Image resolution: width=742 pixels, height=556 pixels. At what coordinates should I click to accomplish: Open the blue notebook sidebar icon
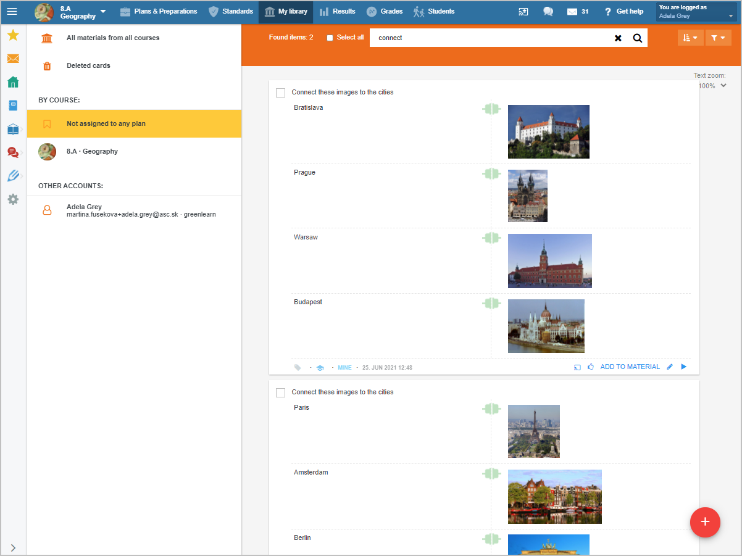(x=13, y=106)
